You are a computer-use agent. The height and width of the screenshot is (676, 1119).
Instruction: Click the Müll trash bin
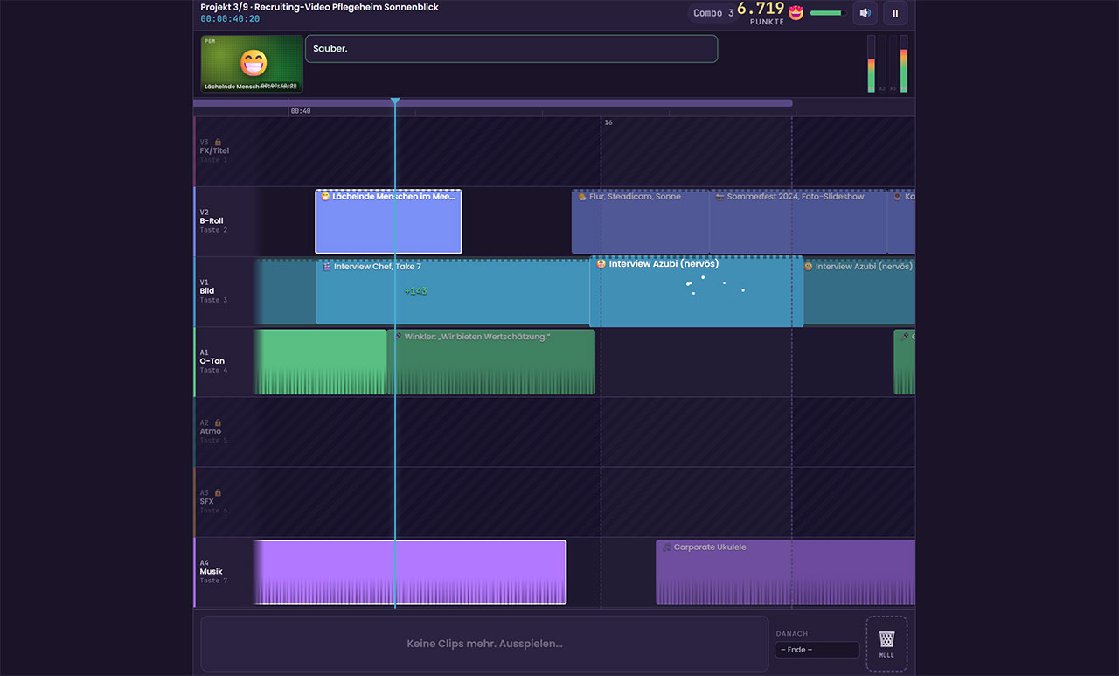pyautogui.click(x=886, y=644)
